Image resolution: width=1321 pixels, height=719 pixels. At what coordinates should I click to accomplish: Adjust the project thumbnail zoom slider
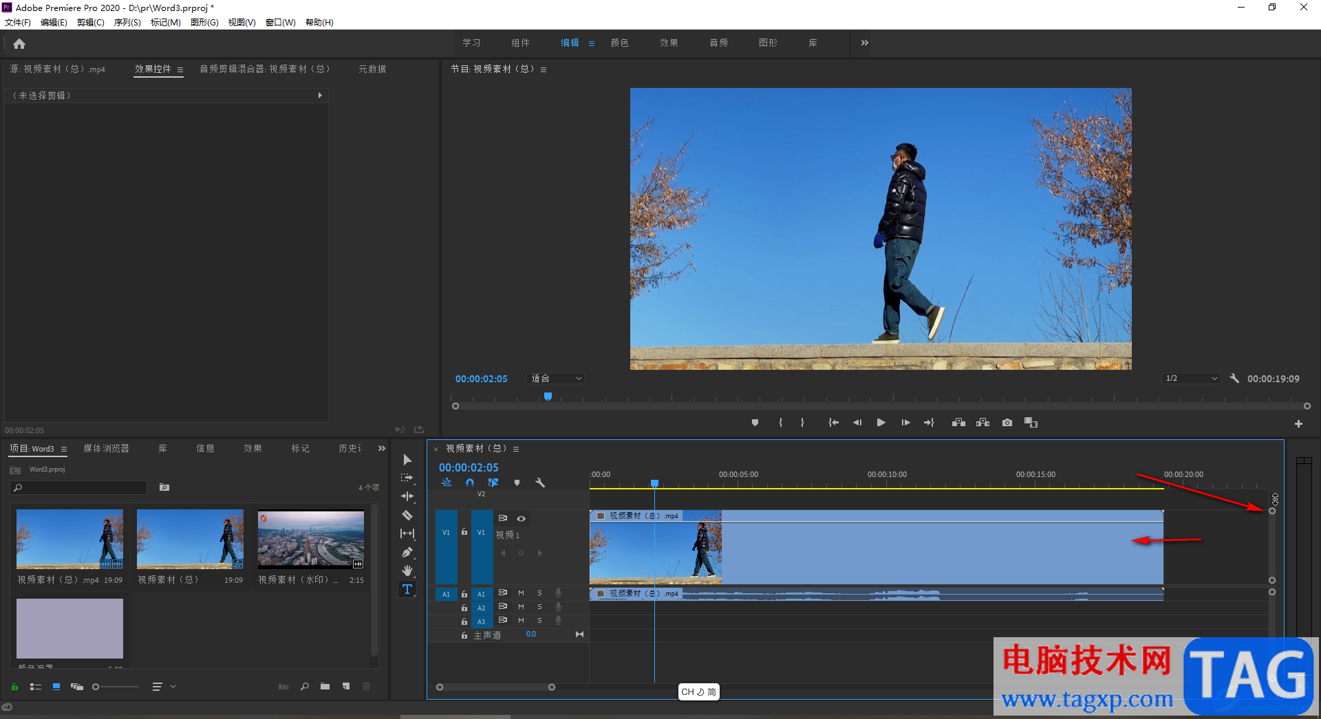tap(96, 687)
